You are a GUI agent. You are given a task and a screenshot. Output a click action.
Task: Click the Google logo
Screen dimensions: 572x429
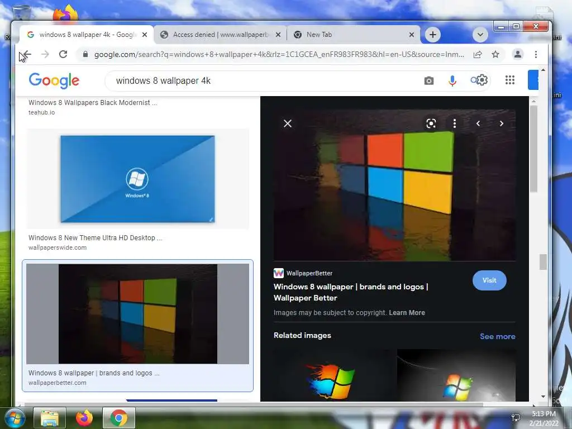54,80
